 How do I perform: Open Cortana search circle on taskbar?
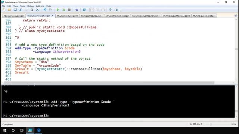coord(13,130)
